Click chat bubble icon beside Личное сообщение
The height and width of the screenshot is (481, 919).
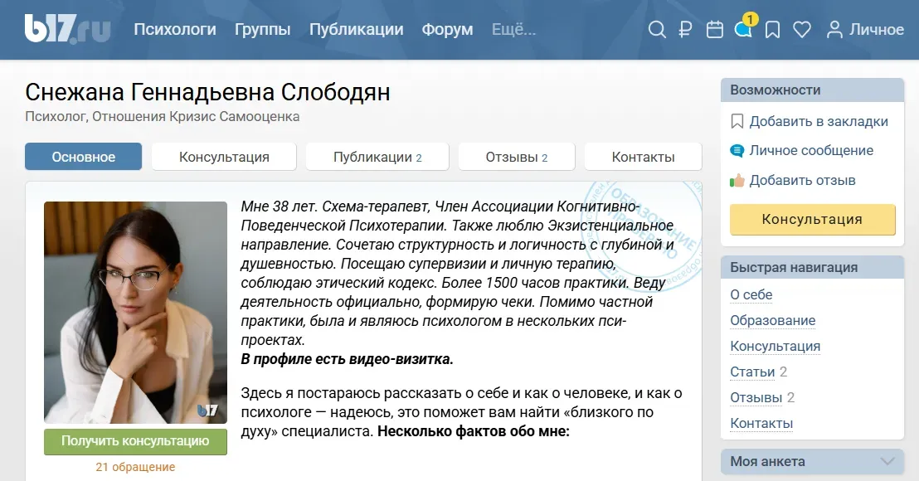[x=737, y=151]
